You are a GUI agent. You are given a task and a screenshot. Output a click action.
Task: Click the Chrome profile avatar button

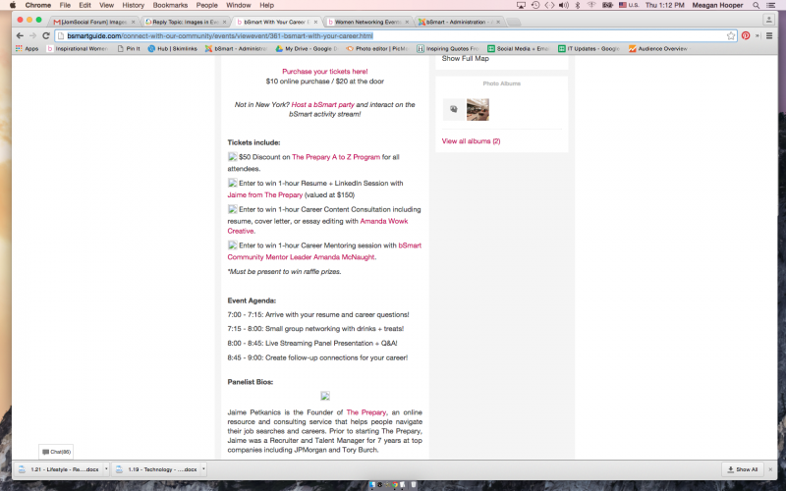click(x=768, y=20)
